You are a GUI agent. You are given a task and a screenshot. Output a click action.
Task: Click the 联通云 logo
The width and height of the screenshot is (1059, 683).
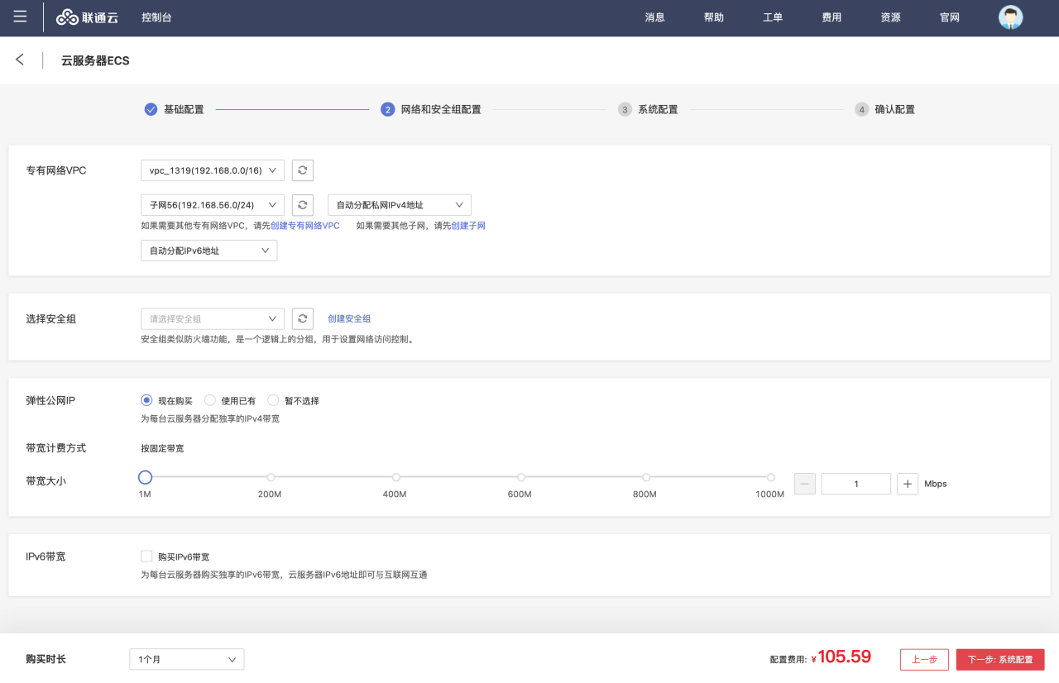87,17
